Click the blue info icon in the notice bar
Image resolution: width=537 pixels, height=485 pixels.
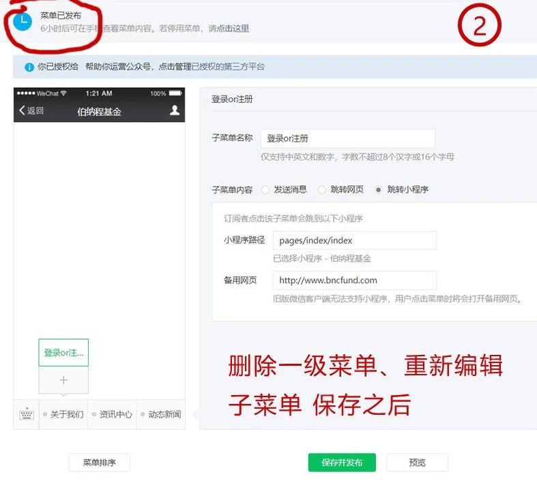(29, 67)
